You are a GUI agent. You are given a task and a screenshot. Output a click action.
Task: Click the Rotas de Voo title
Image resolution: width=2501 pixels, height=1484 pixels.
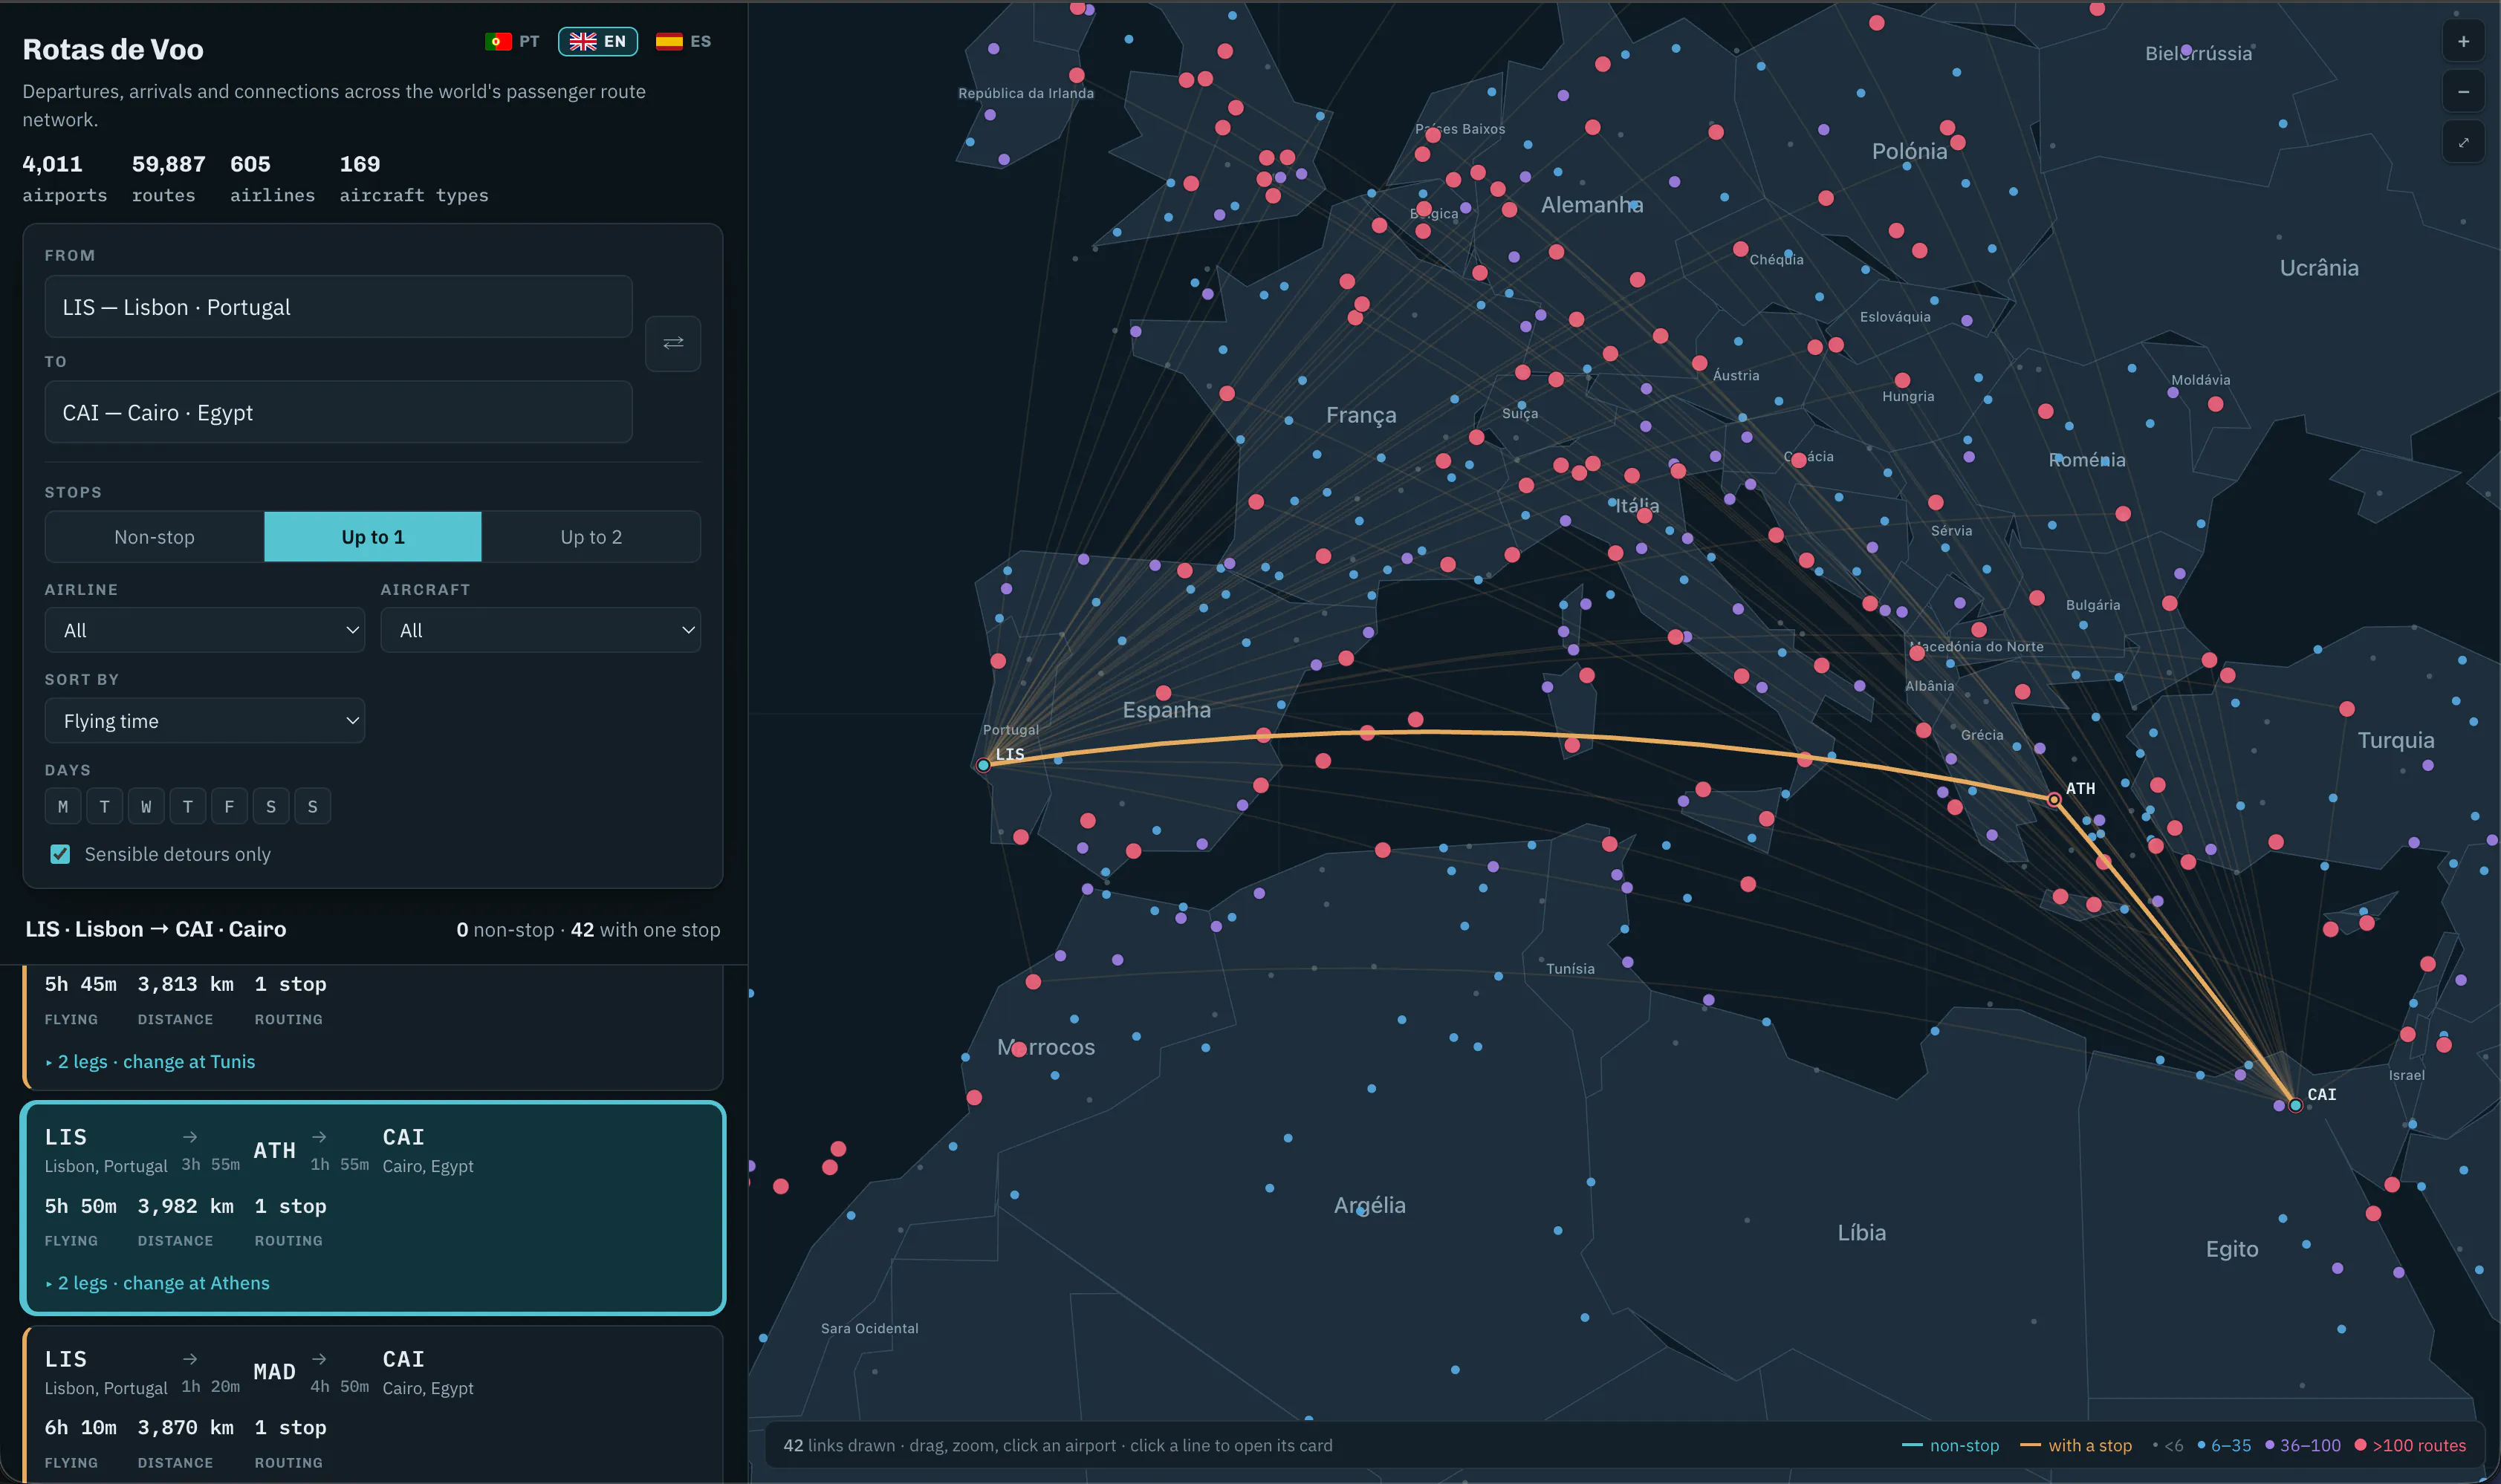click(x=113, y=49)
